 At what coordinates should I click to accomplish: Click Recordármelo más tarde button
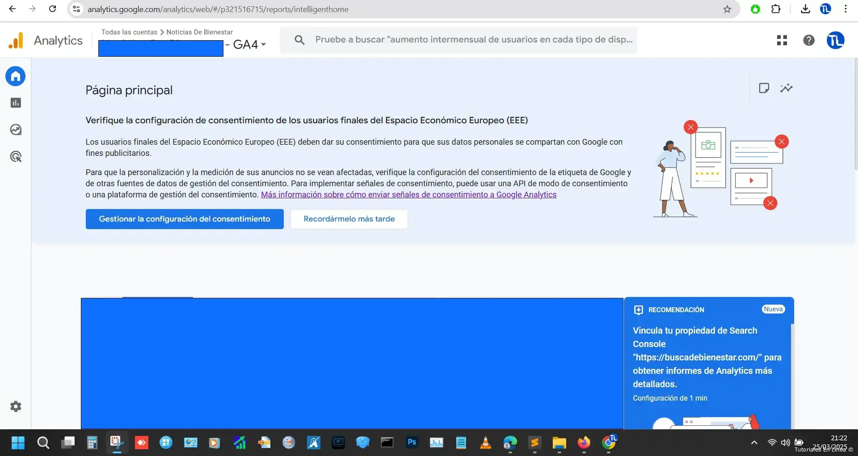(x=349, y=219)
